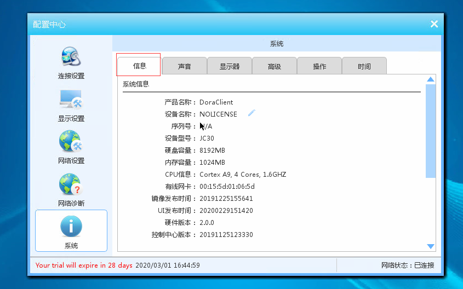The height and width of the screenshot is (289, 463).
Task: Select the 网络设置 globe icon
Action: (71, 142)
